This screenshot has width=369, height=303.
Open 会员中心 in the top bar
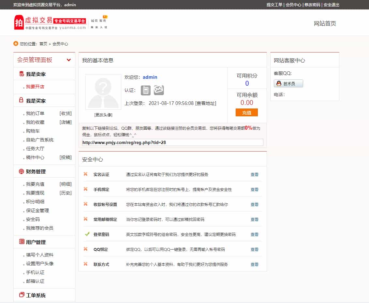[x=293, y=5]
